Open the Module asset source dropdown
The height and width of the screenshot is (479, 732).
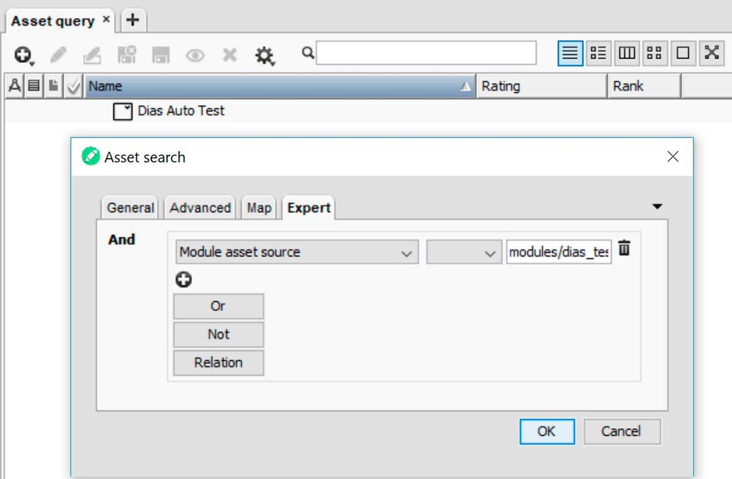[297, 252]
